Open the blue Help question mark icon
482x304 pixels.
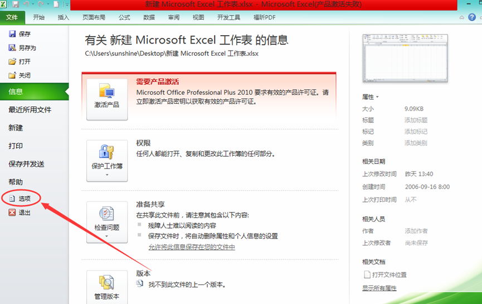pos(472,17)
